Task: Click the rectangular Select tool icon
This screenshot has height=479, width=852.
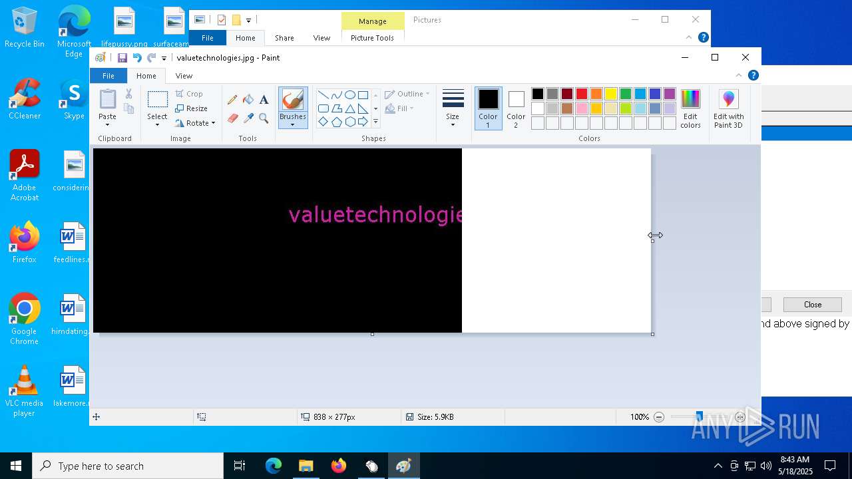Action: tap(157, 100)
